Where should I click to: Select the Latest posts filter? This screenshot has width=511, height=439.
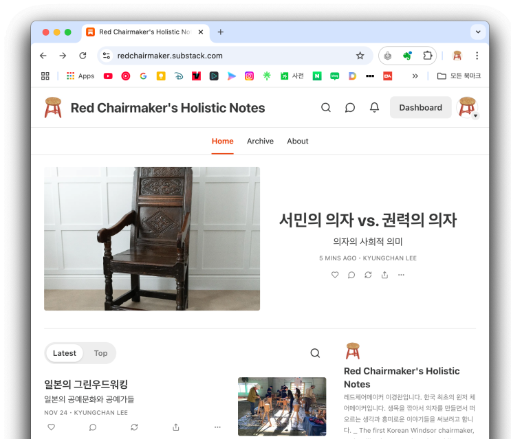coord(65,353)
